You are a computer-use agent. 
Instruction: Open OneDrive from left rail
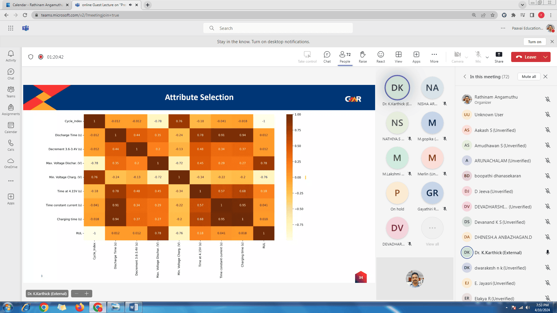tap(11, 163)
